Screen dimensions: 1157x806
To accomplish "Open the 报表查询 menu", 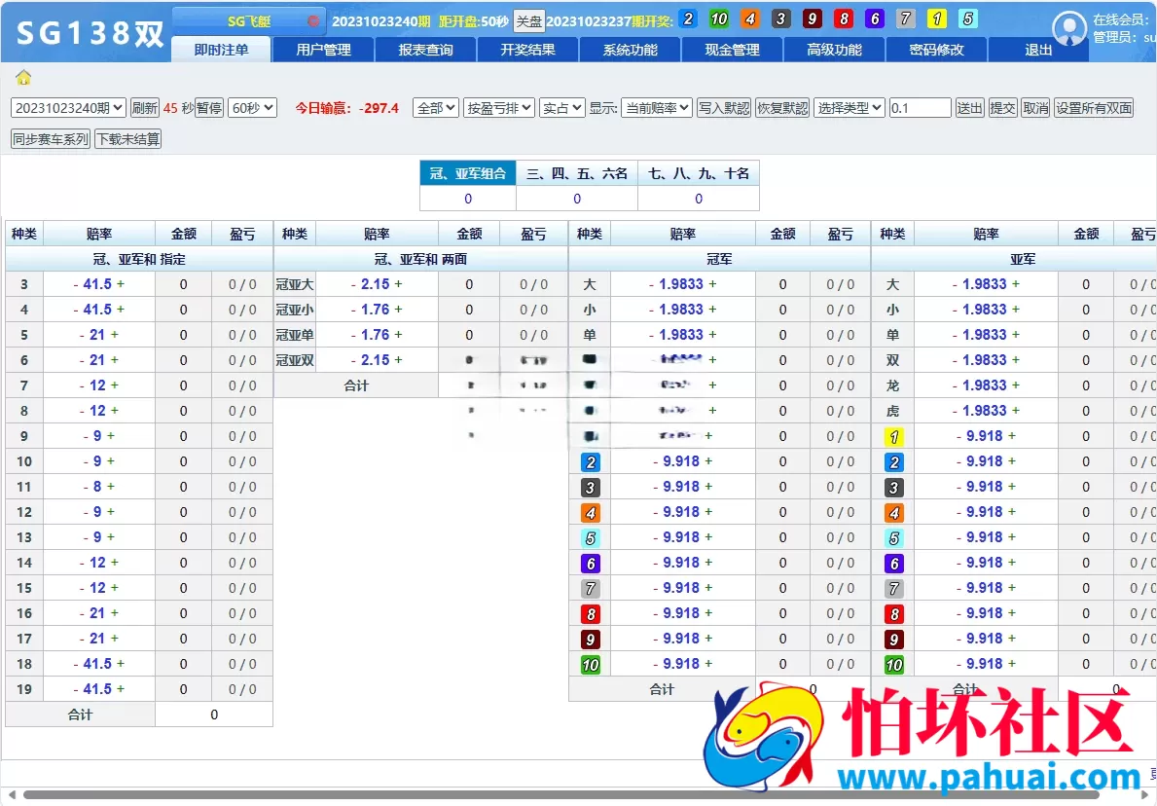I will click(426, 50).
